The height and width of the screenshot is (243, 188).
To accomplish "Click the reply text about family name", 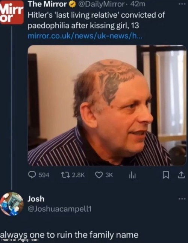I will (x=69, y=235).
